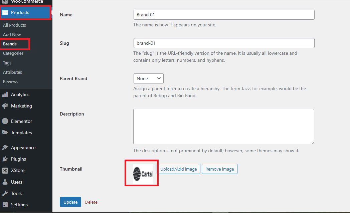This screenshot has height=213, width=350.
Task: Focus the Slug field with brand-01
Action: (x=224, y=43)
